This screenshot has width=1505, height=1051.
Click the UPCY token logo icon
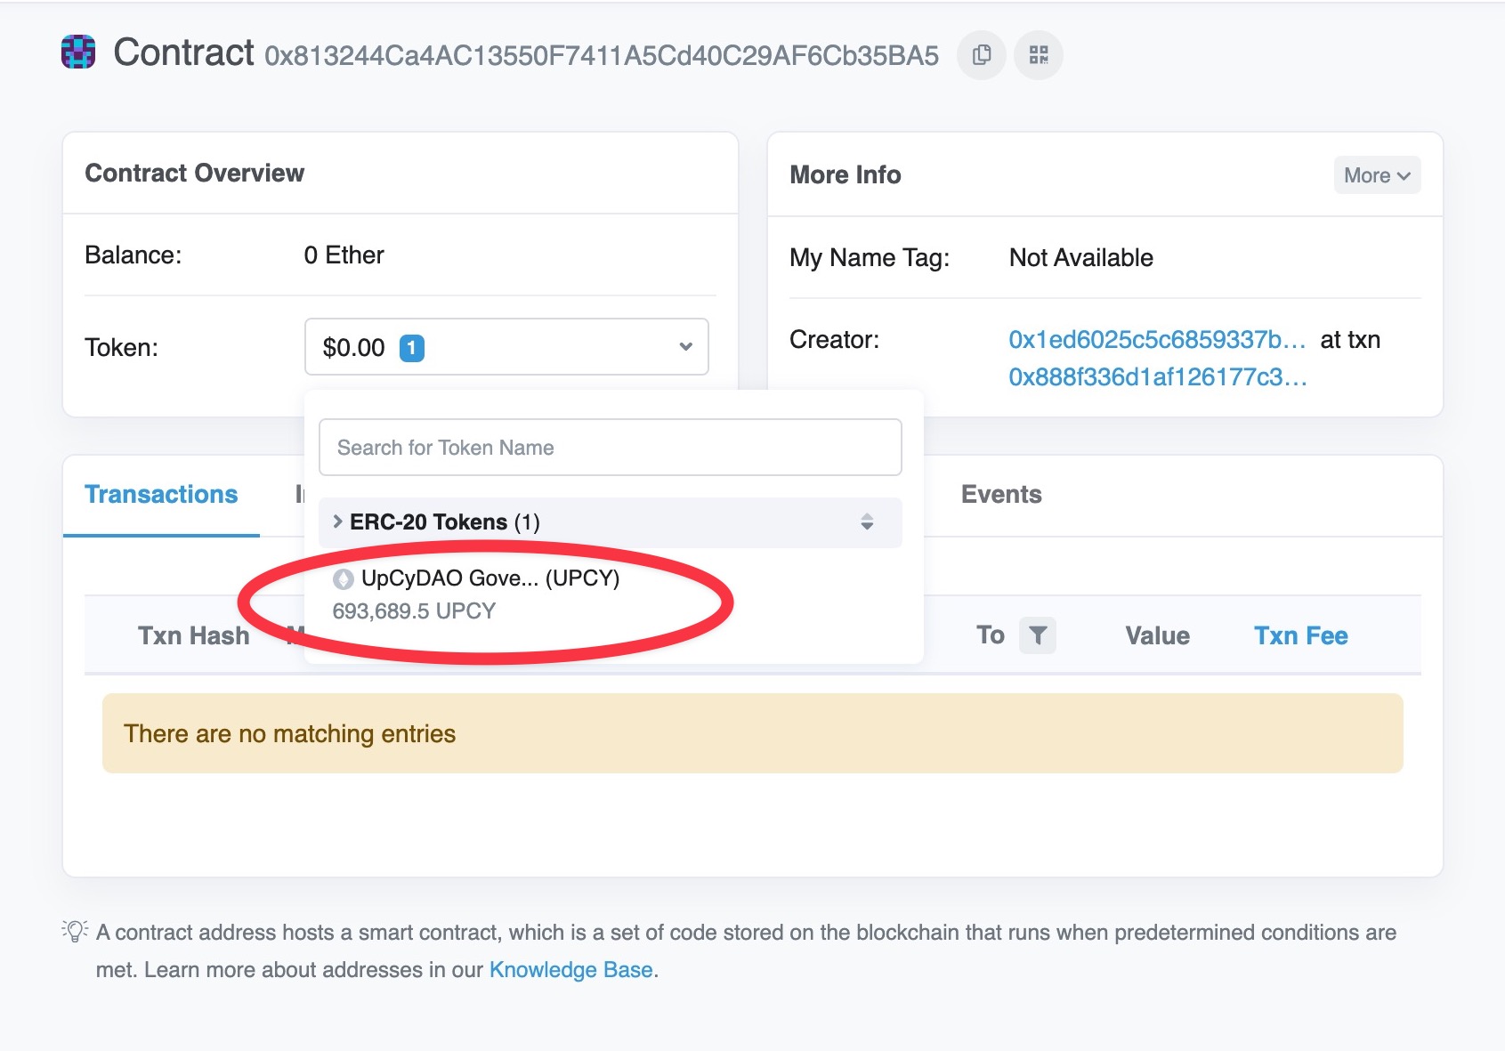343,579
